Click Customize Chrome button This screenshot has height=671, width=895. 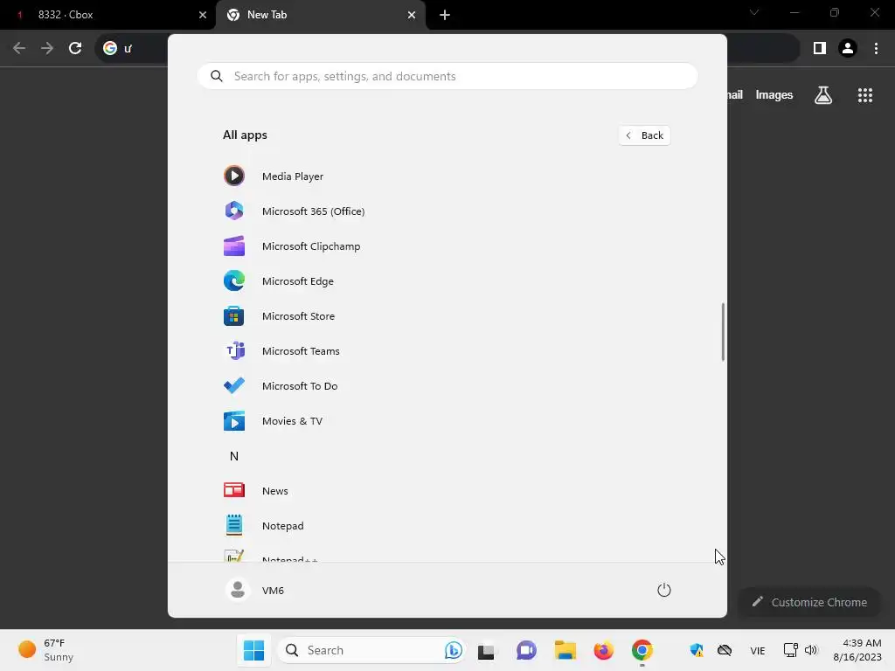click(809, 602)
